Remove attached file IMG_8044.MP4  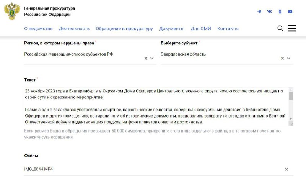(286, 169)
